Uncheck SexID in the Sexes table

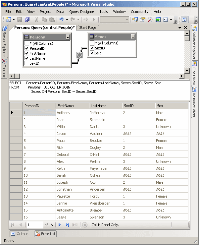[92, 48]
